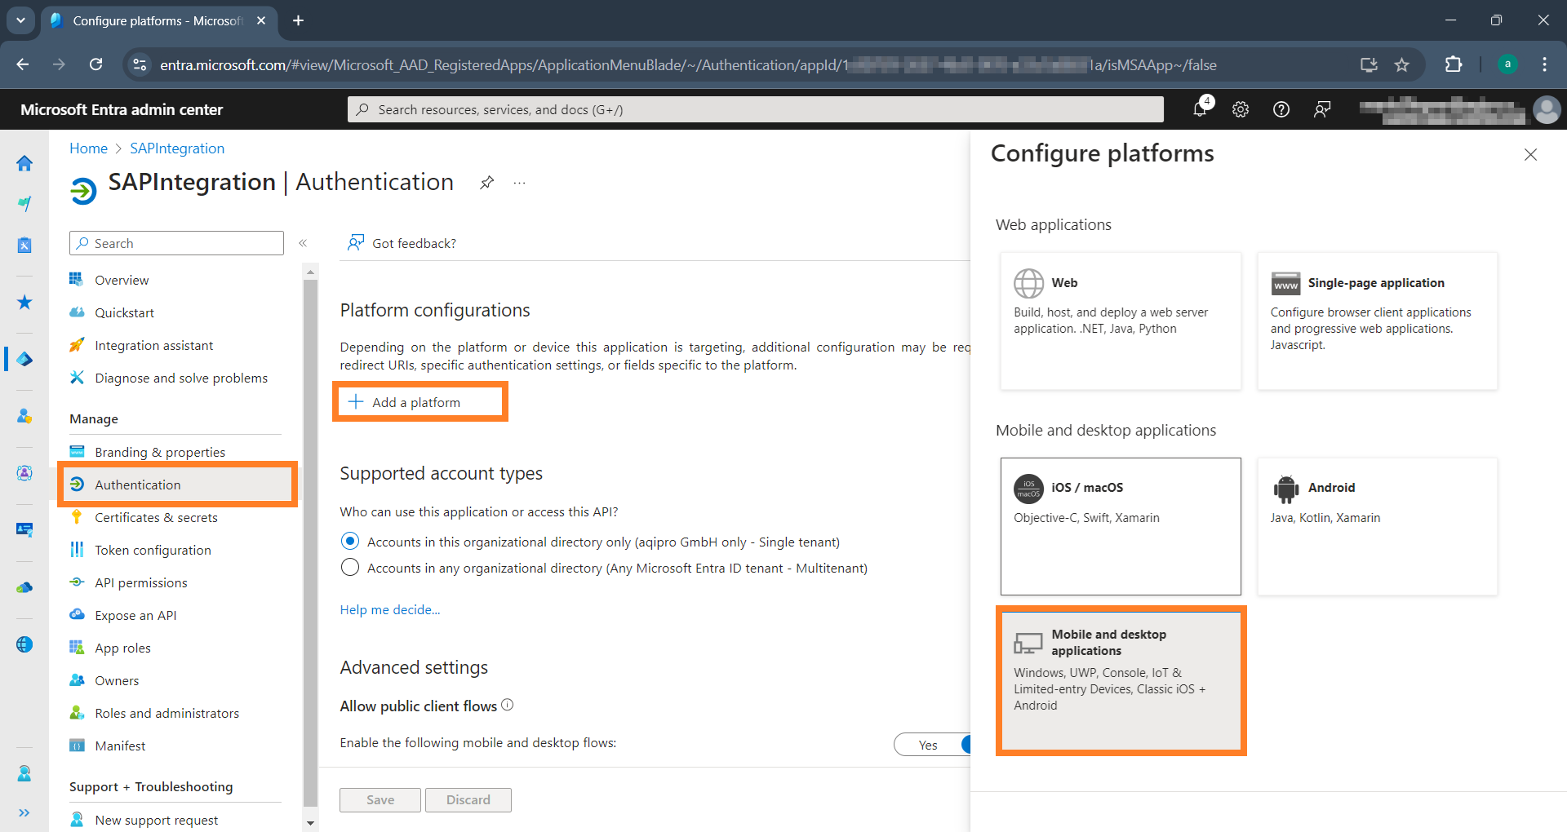Choose the Web platform card
The width and height of the screenshot is (1567, 832).
click(1121, 321)
